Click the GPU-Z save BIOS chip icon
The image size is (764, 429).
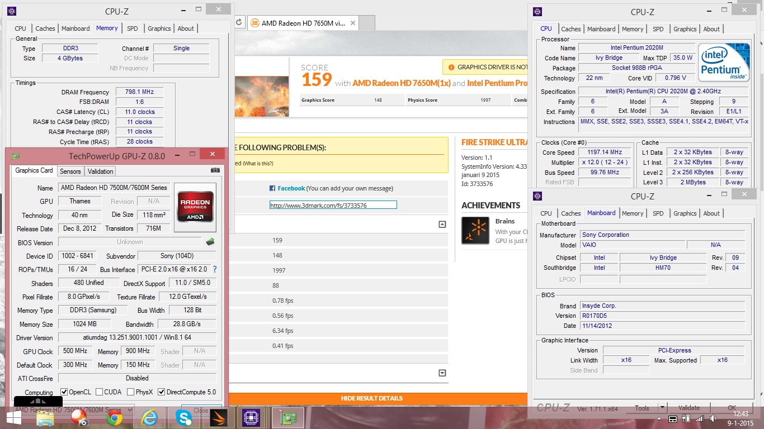click(210, 242)
